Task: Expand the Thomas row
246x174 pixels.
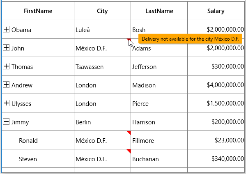Action: click(6, 66)
